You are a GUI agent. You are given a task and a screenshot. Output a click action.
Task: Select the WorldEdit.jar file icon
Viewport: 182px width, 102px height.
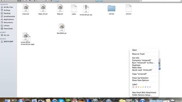pos(62,27)
